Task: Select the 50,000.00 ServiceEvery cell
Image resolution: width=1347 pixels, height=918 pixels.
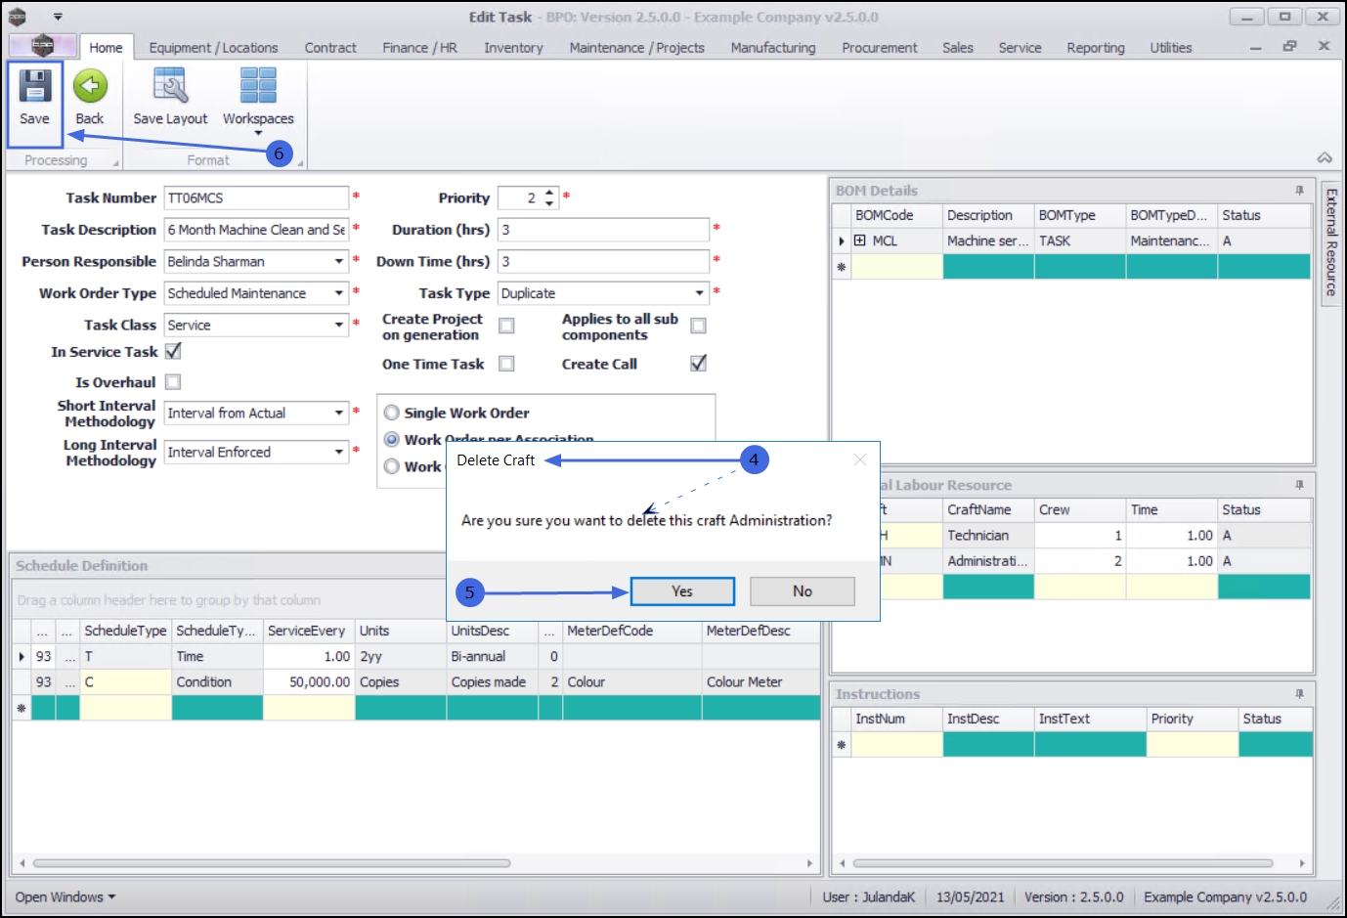Action: (x=309, y=681)
